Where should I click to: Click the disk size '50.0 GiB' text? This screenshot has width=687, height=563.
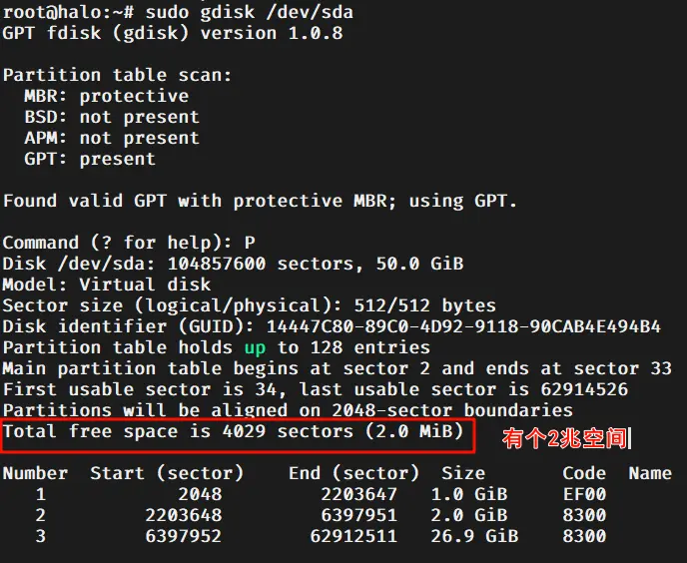419,264
